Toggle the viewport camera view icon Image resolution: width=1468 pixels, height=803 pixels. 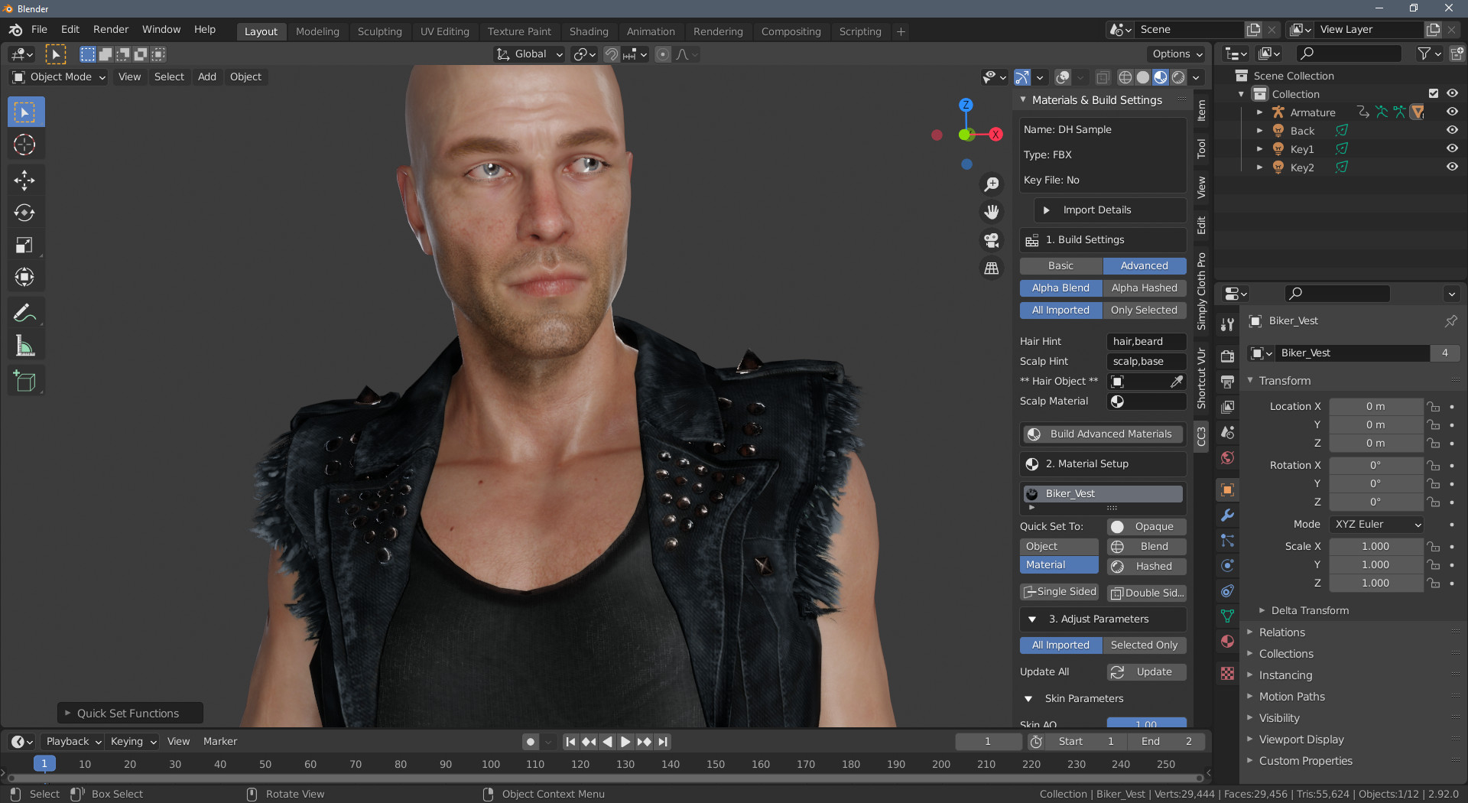click(991, 241)
